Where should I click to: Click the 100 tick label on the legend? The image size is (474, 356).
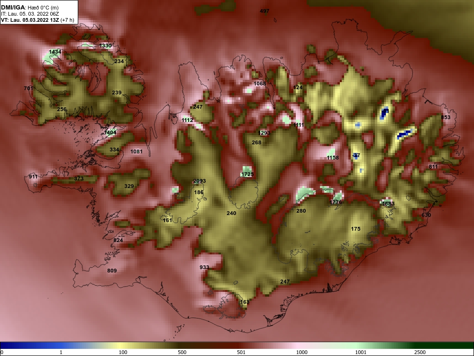pyautogui.click(x=123, y=352)
